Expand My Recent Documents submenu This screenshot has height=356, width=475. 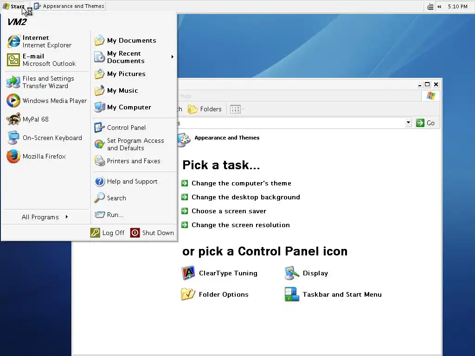point(134,57)
